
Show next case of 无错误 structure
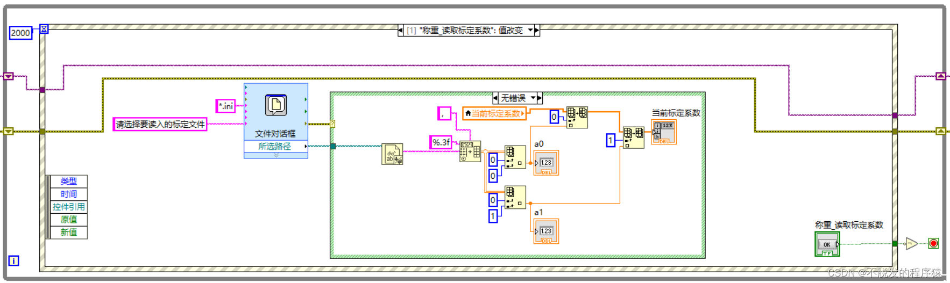540,98
